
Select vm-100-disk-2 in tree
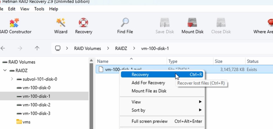(x=36, y=105)
